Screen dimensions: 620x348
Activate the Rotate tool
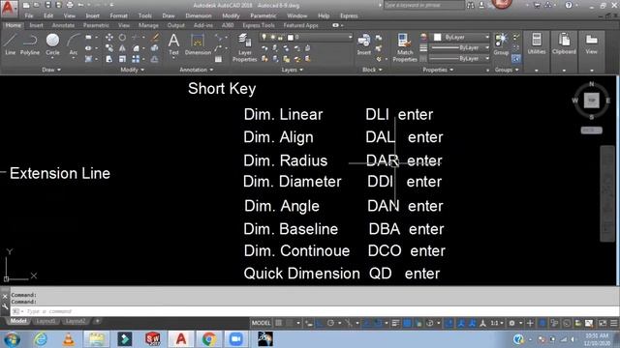pos(123,38)
